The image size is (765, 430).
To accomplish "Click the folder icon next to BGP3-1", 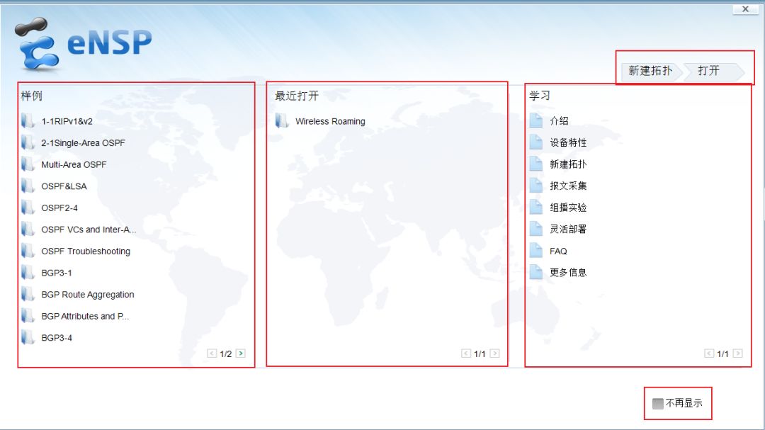I will coord(28,272).
